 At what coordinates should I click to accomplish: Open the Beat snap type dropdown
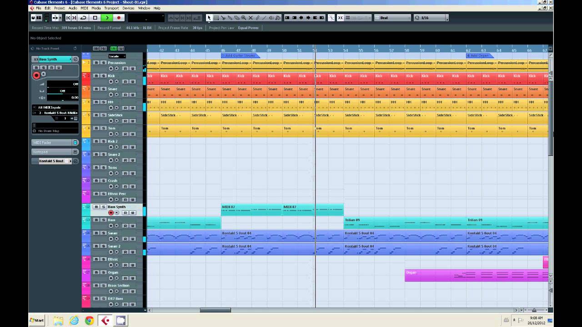(x=393, y=18)
